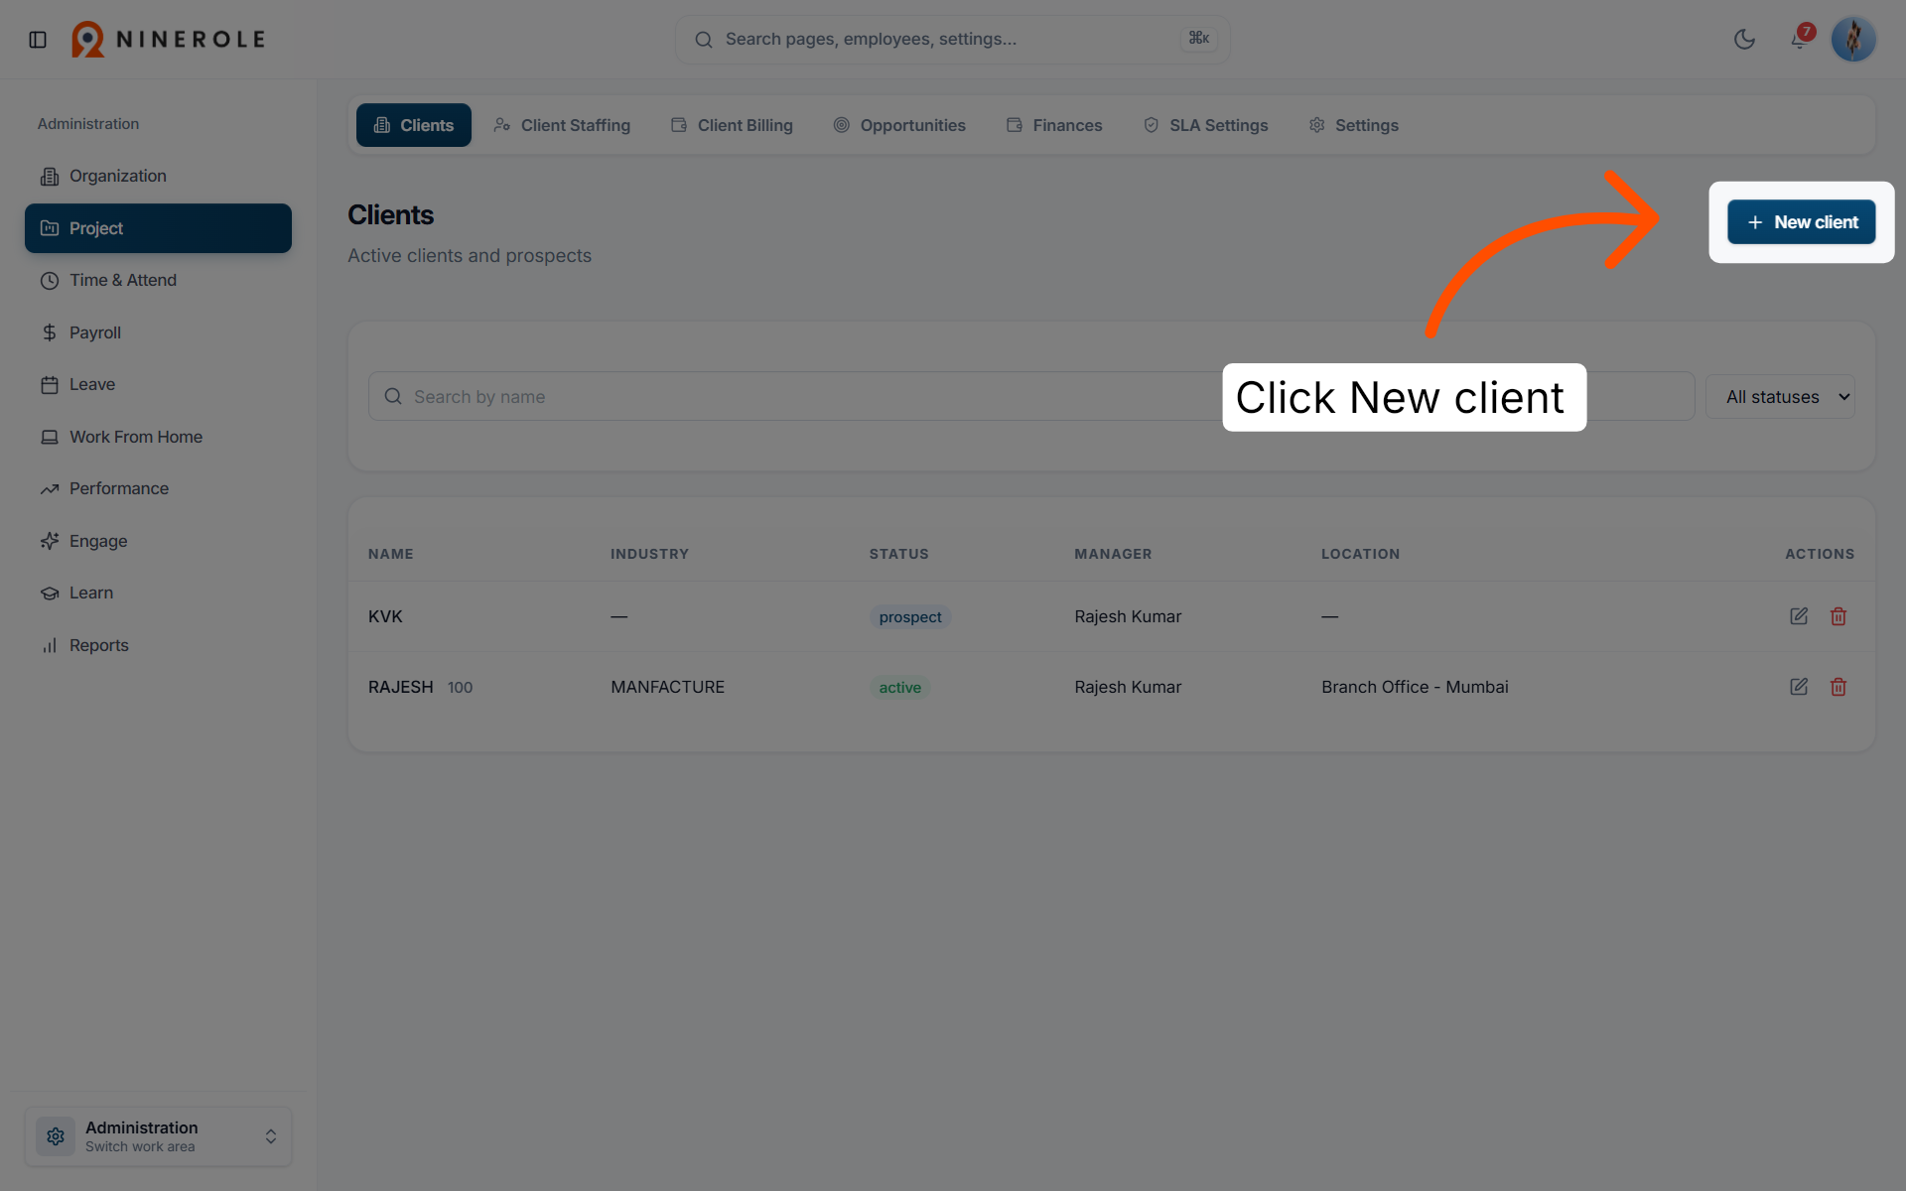Screen dimensions: 1906x1191
Task: Click the MANFACTURE industry cell
Action: (668, 687)
